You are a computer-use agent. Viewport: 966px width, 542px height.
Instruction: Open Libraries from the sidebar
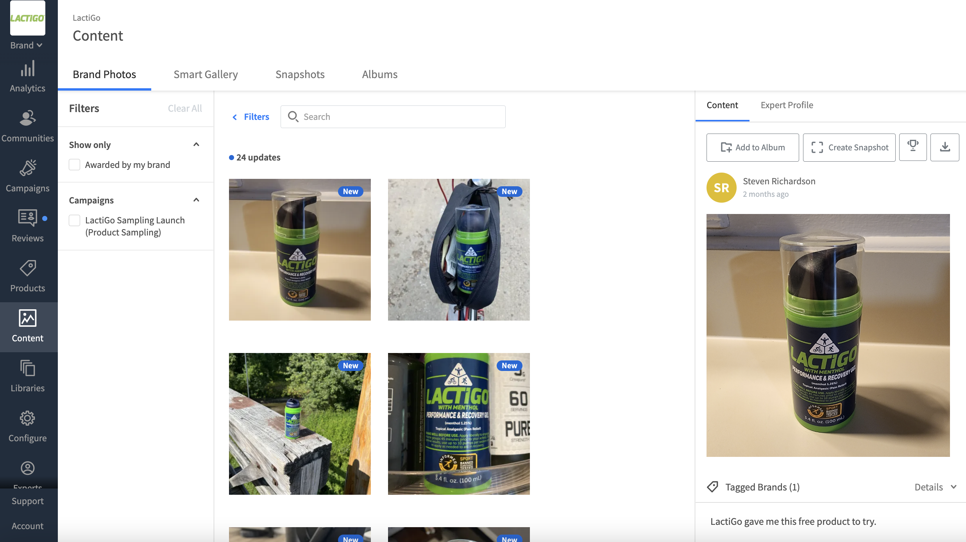(x=27, y=376)
